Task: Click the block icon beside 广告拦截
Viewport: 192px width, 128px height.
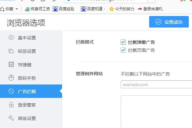Action: tap(11, 92)
